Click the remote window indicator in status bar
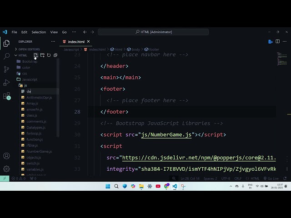Viewport: 291px width, 218px height. (x=5, y=178)
